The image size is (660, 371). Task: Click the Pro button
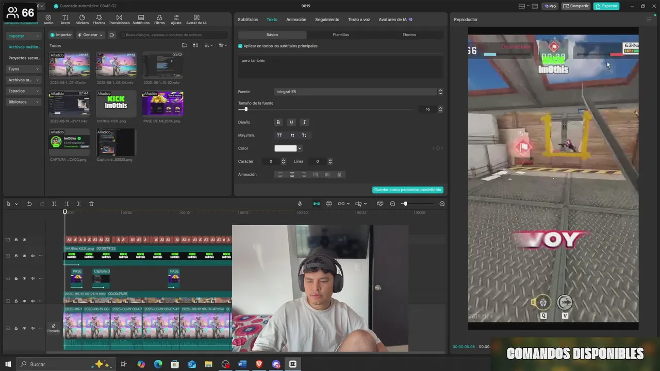pos(550,6)
